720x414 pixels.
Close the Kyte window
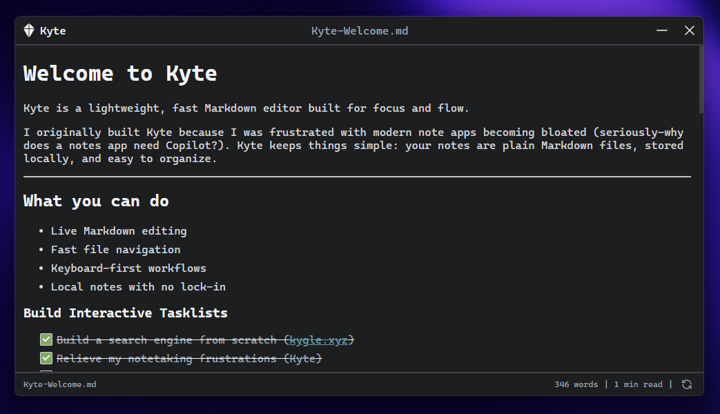(x=689, y=30)
